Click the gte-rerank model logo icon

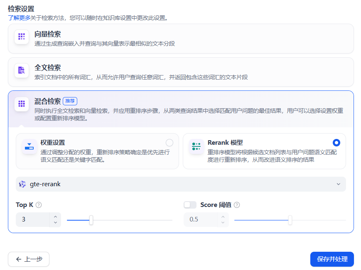(x=22, y=184)
